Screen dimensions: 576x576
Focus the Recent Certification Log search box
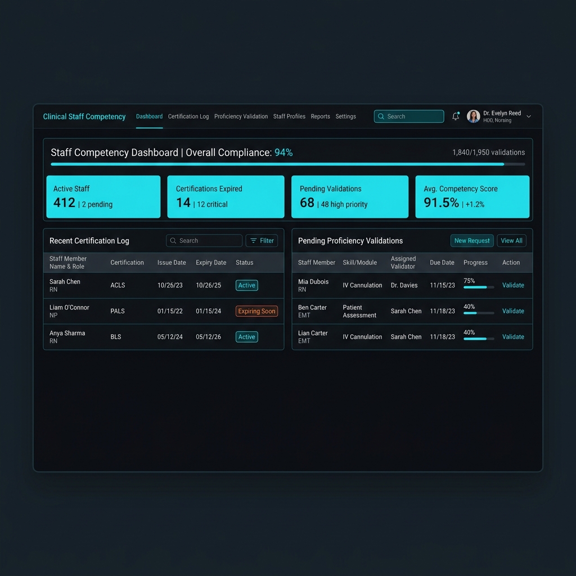tap(204, 241)
